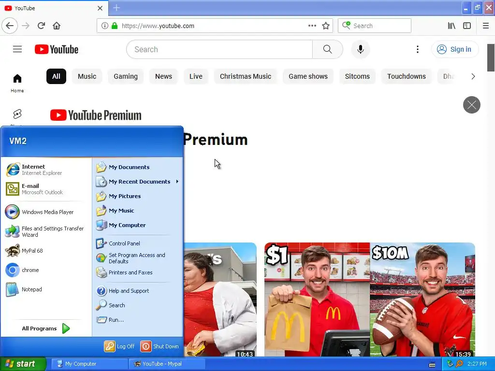Click the YouTube search magnifier button

point(327,49)
